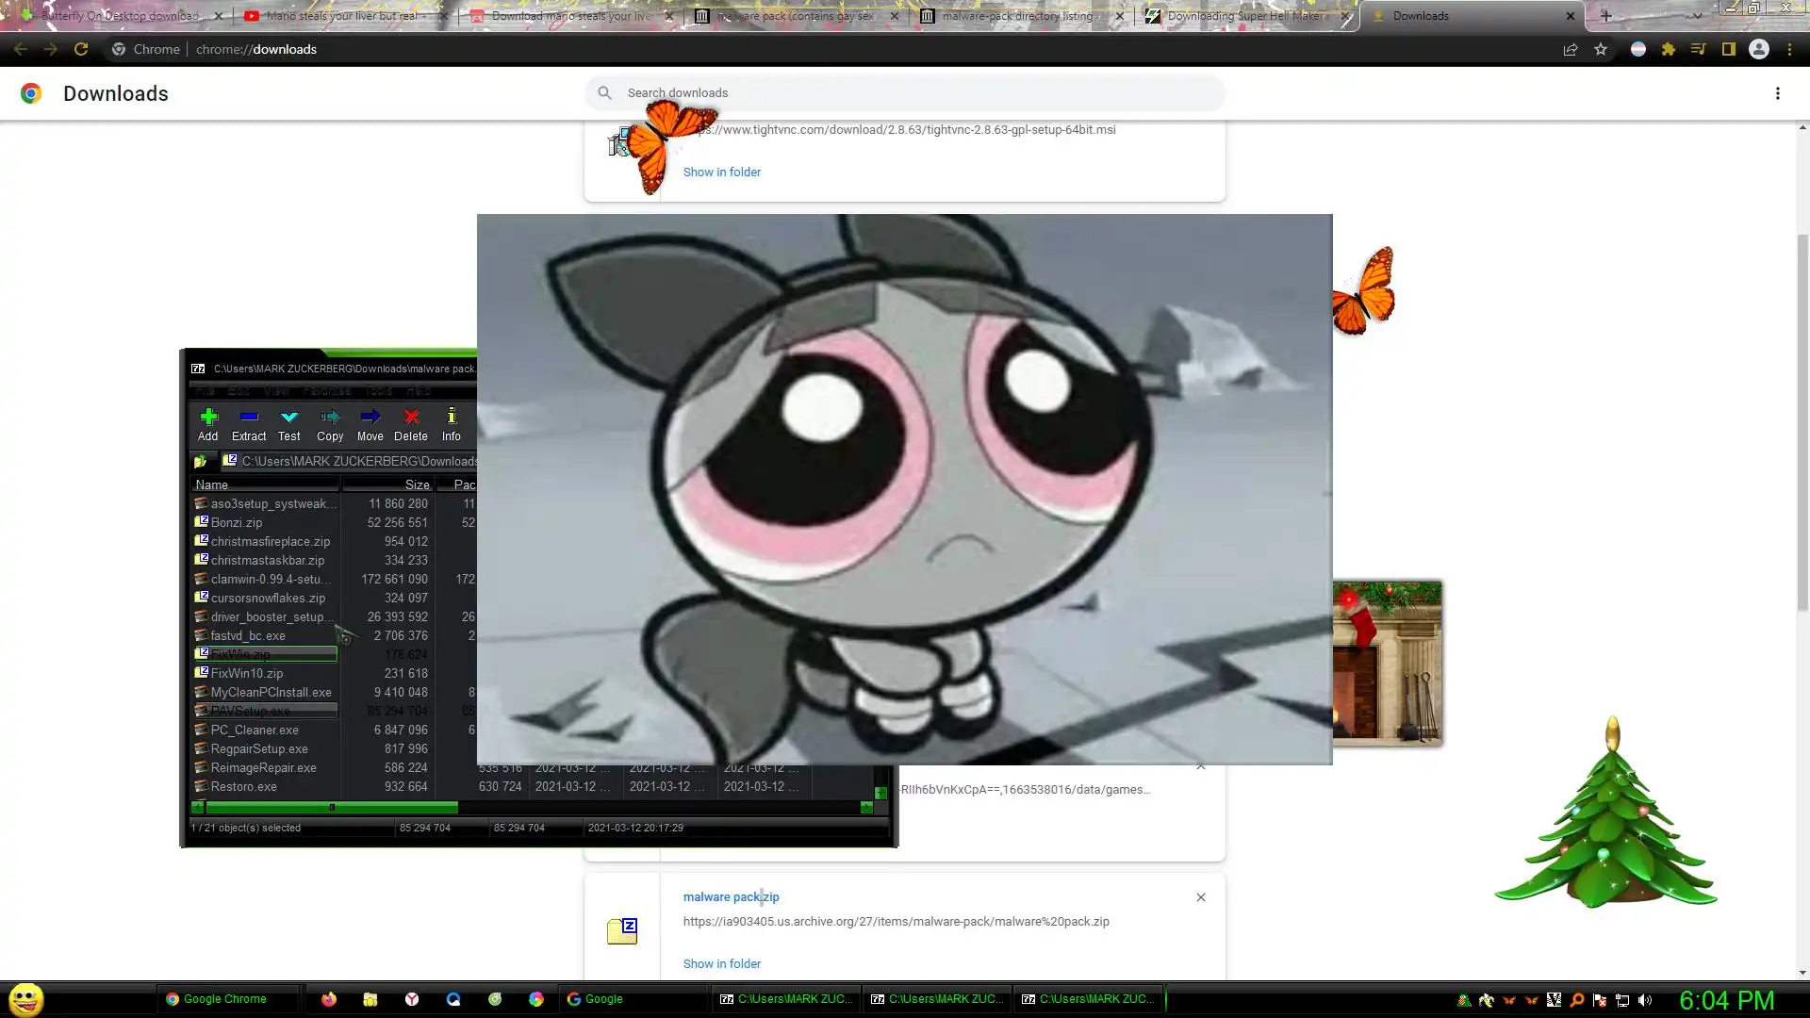The width and height of the screenshot is (1810, 1018).
Task: Click the Extract button in 7-Zip toolbar
Action: pyautogui.click(x=249, y=423)
